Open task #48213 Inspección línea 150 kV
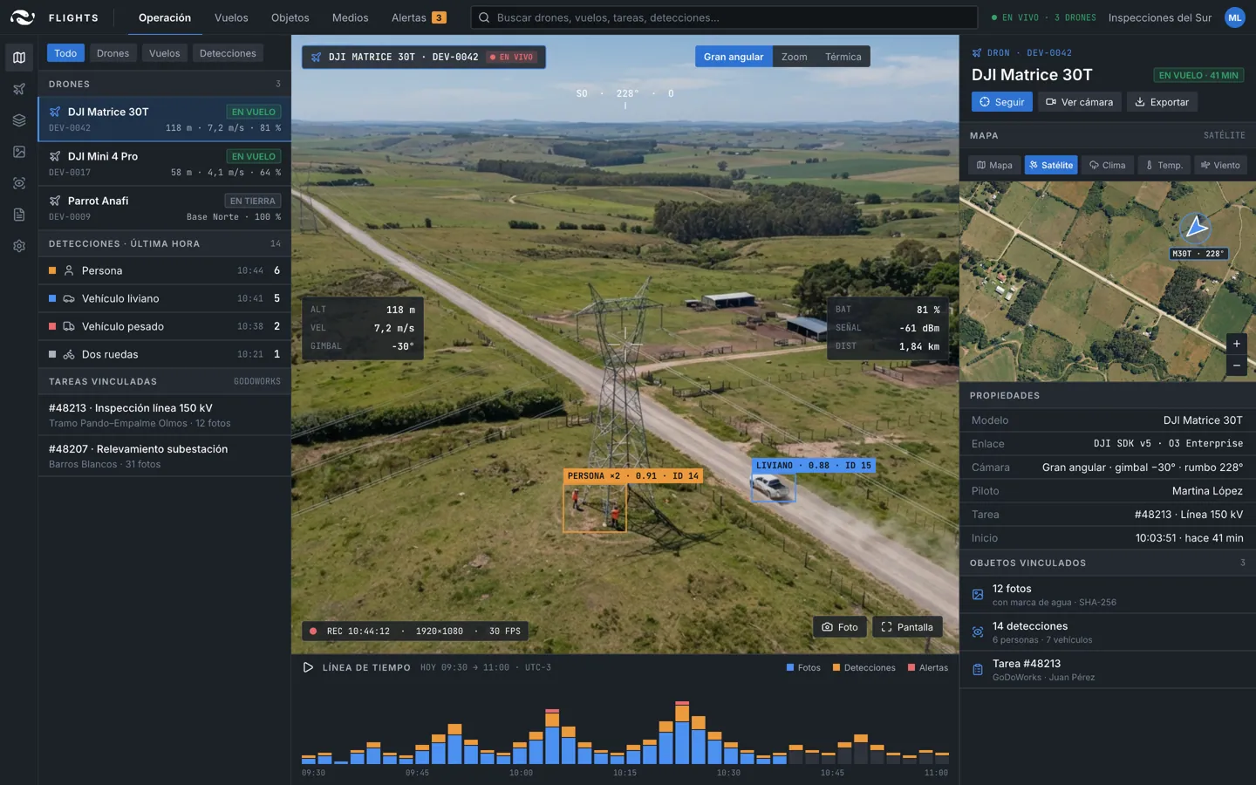The image size is (1256, 785). (164, 415)
